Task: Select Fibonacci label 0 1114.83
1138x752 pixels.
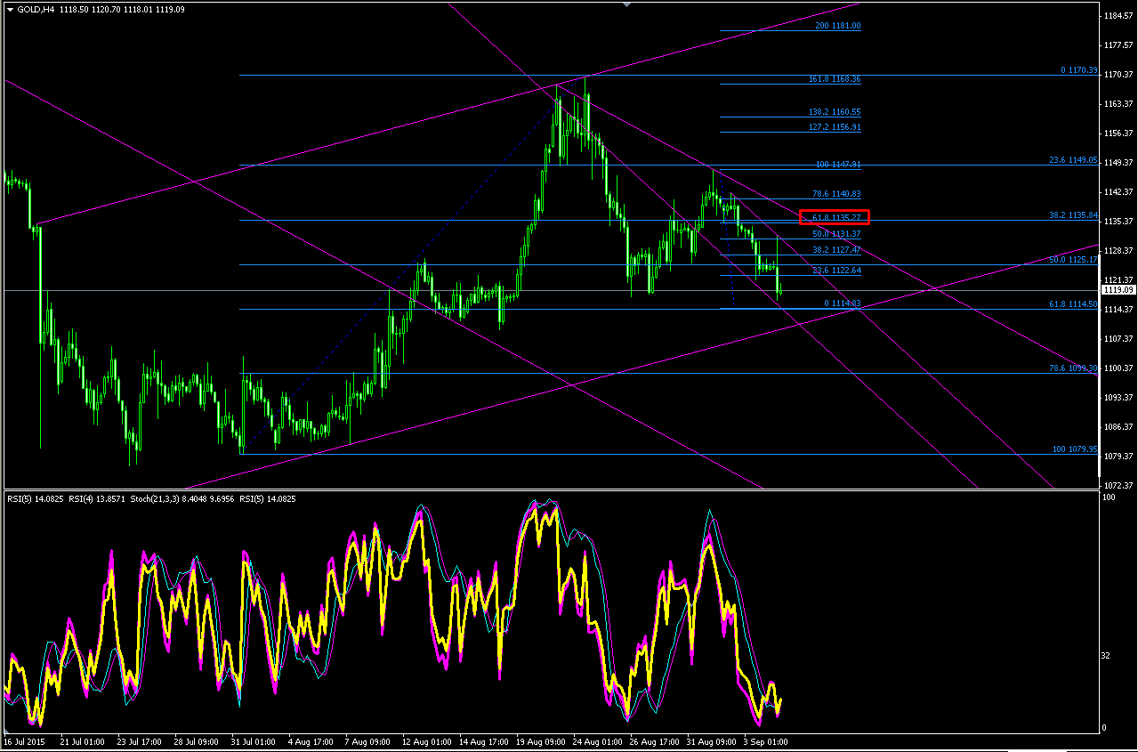Action: click(842, 303)
